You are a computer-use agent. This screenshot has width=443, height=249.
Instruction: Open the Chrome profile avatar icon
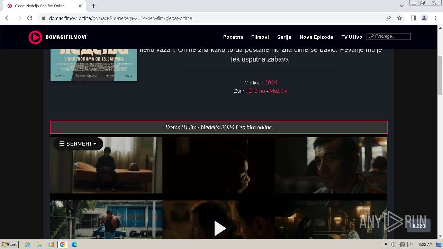coord(424,18)
